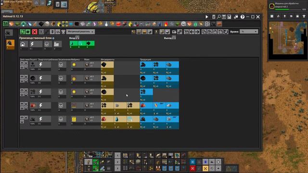Viewport: 308px width, 173px height.
Task: Select the white water-drop production tab
Action: (106, 24)
